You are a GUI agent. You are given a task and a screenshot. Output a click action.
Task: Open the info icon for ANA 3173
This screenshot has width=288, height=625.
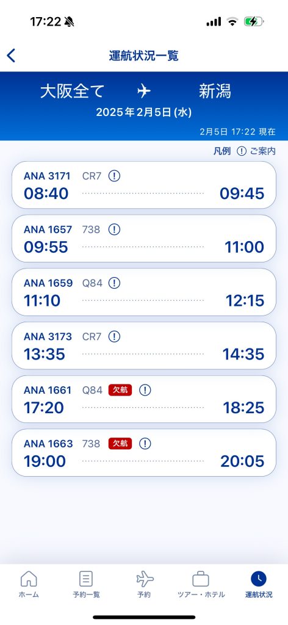114,336
